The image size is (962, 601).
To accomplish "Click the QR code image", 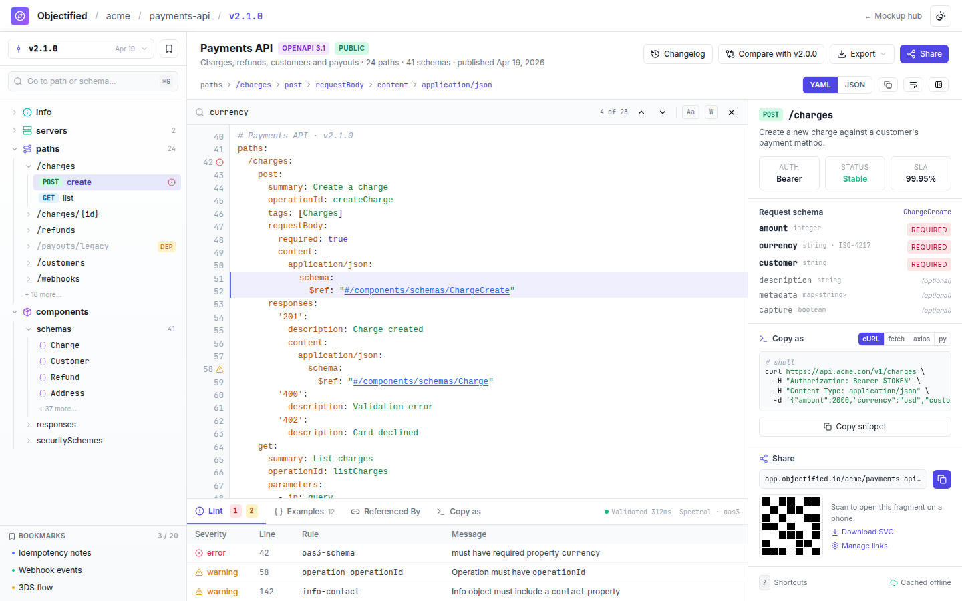I will pos(791,526).
